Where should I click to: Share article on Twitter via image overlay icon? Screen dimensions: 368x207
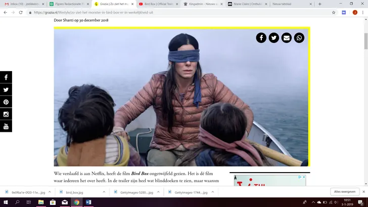click(x=273, y=38)
